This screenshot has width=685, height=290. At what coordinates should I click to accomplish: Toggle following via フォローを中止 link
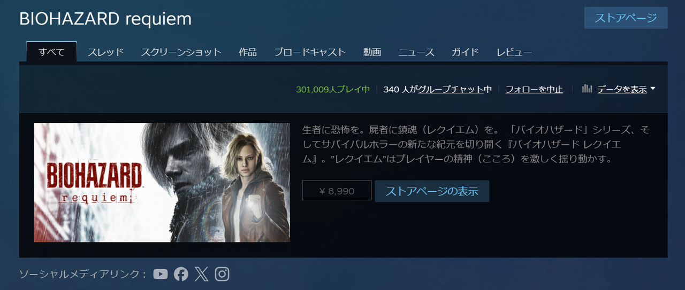point(534,89)
